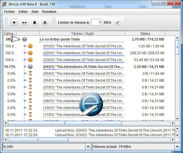The image size is (183, 153).
Task: Click gear icon of Le roi Arthur task
Action: pos(25,39)
